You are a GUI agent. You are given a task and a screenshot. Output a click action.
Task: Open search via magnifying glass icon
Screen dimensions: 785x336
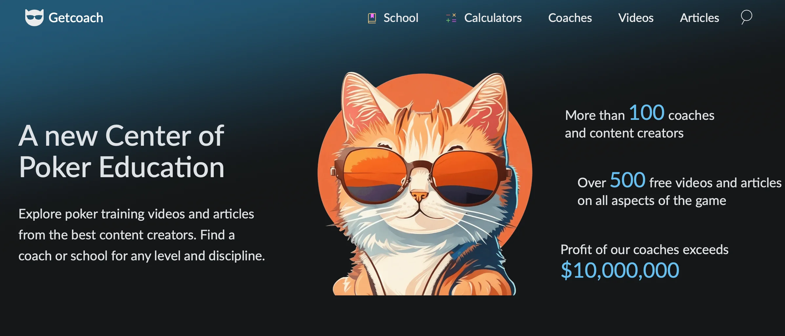pos(746,17)
